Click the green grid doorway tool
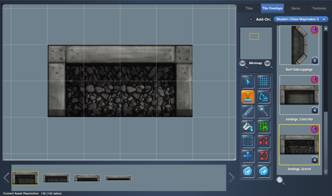Image resolution: width=332 pixels, height=196 pixels. pos(264,126)
